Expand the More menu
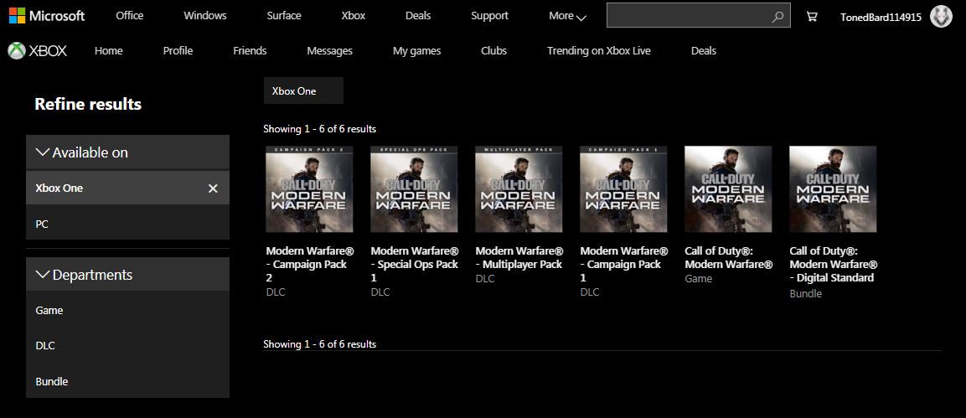This screenshot has height=418, width=966. pos(567,16)
